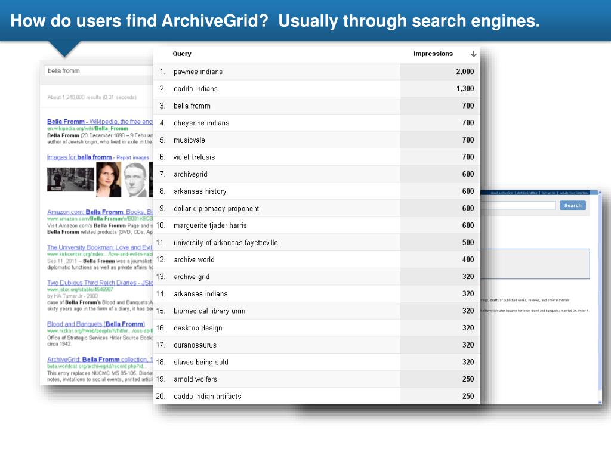Viewport: 611px width, 458px height.
Task: Click the Query column header
Action: [182, 54]
